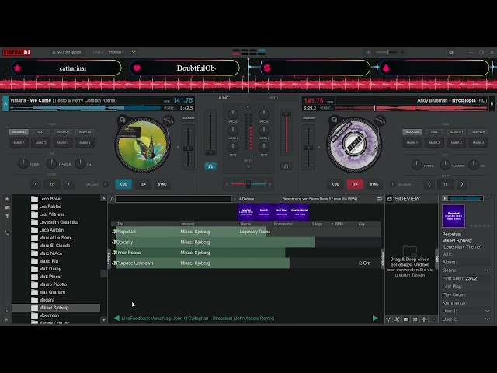Focus the browser search field
This screenshot has width=497, height=373.
tap(174, 199)
